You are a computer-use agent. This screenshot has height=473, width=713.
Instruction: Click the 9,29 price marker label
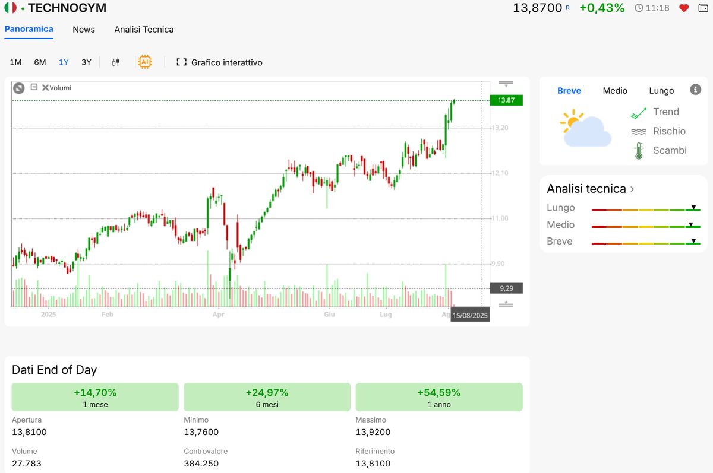coord(506,288)
